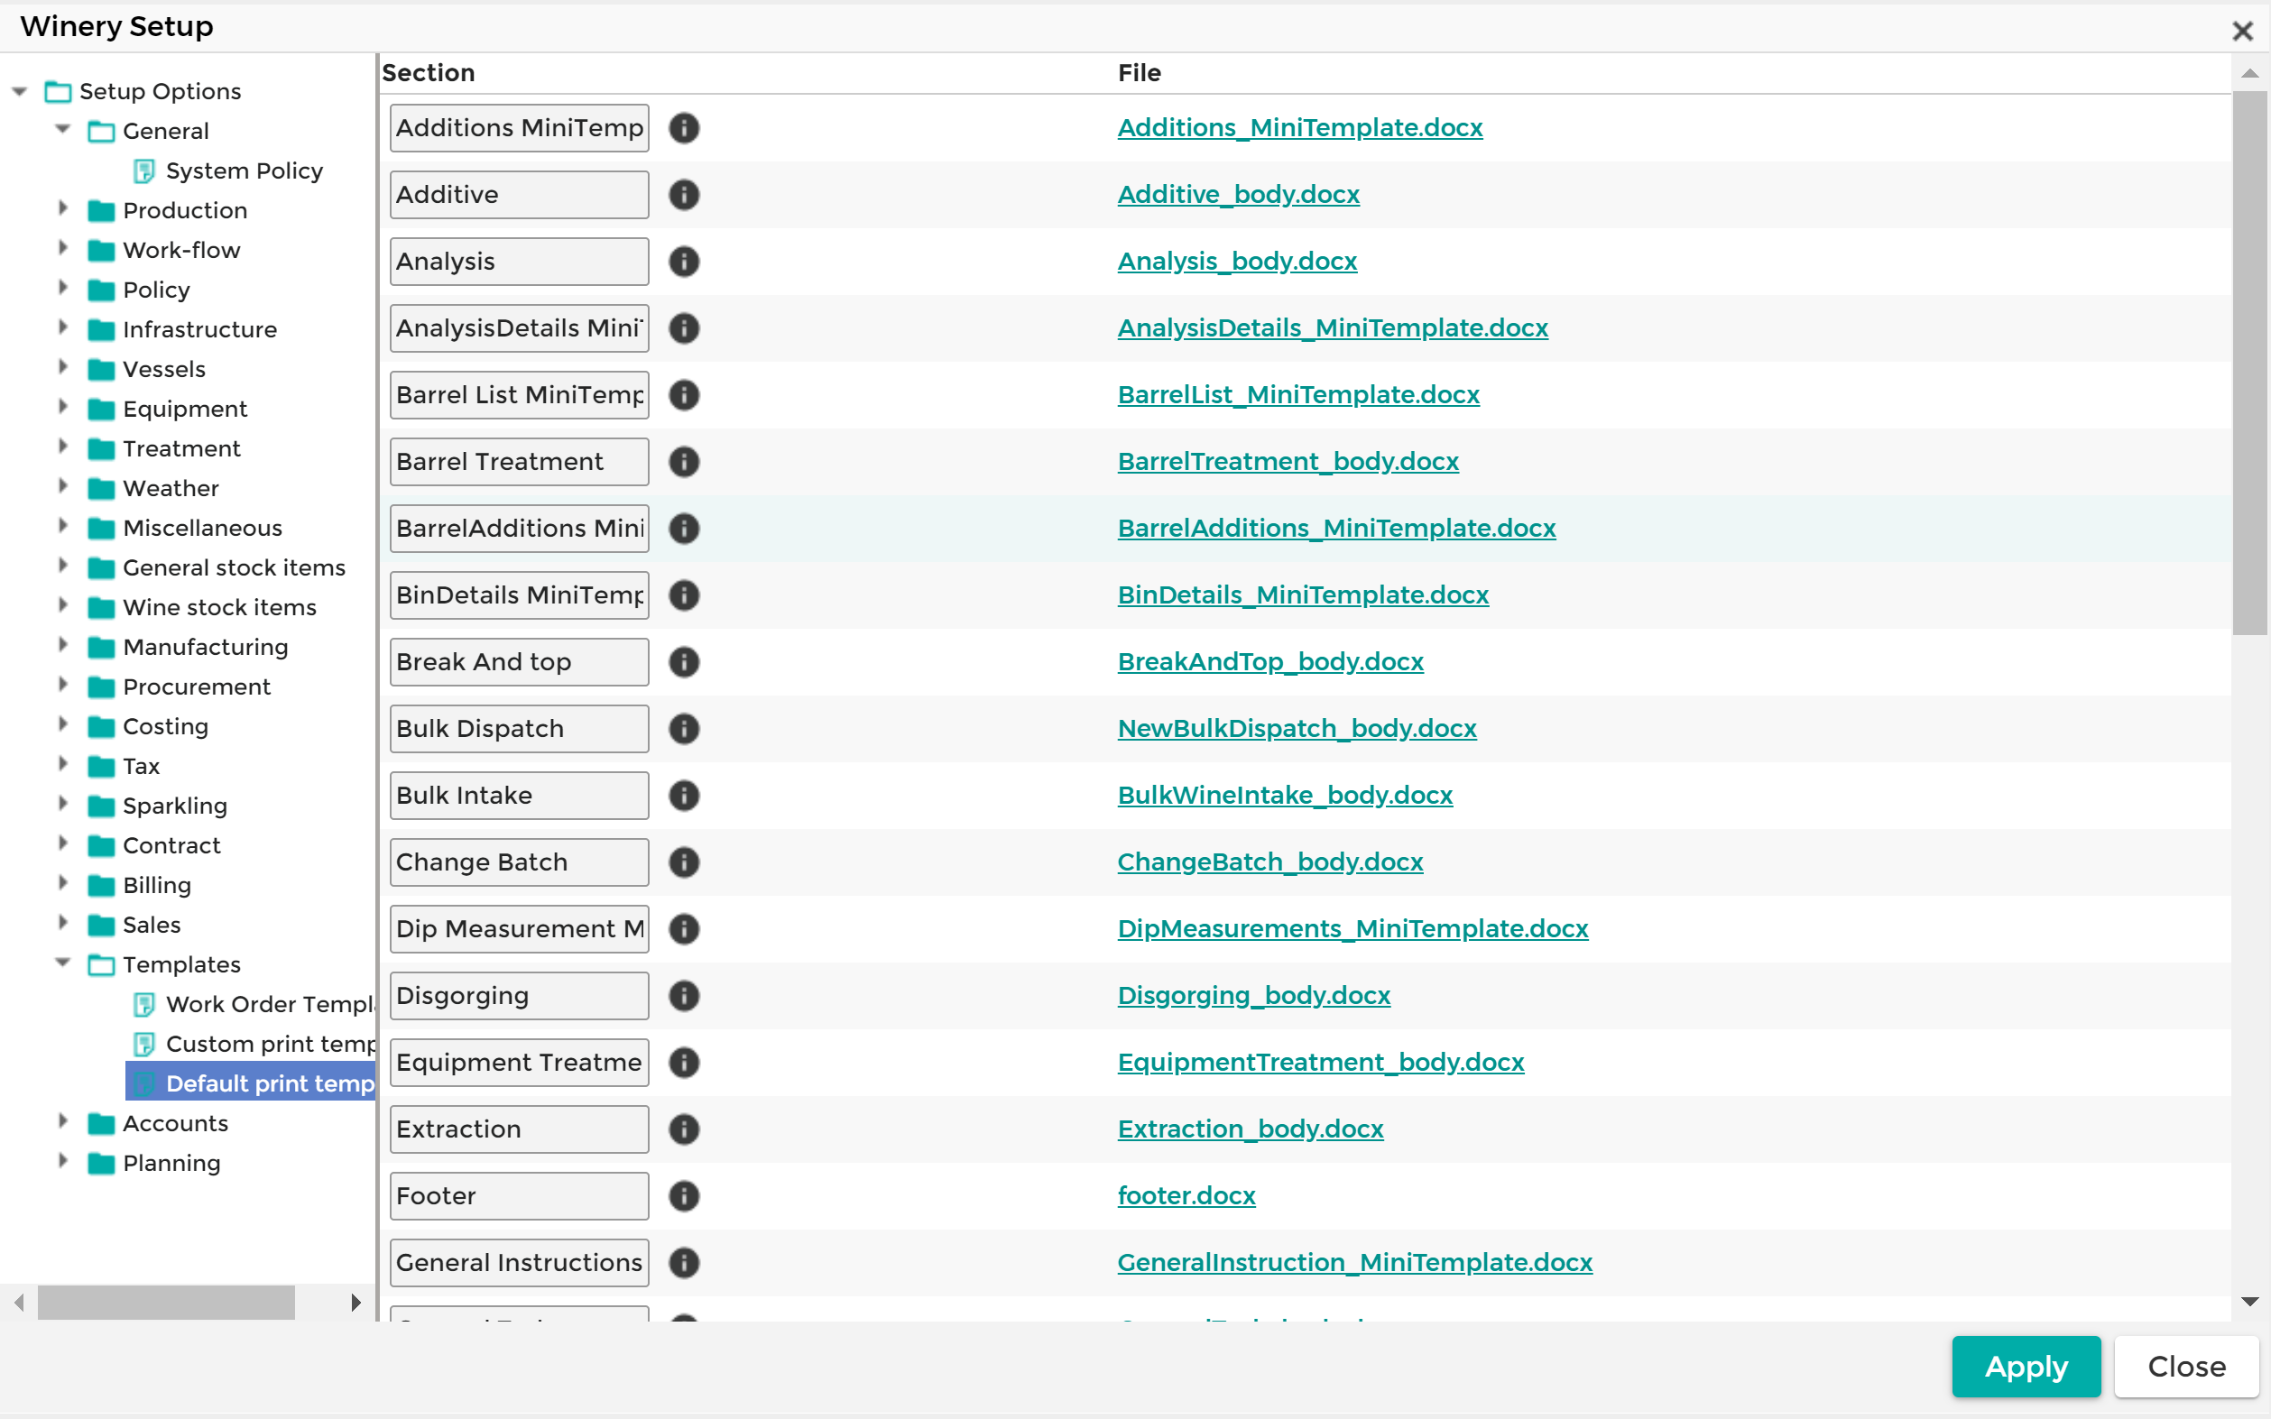Screen dimensions: 2271x1419
Task: Click the Accounts folder icon
Action: coord(101,1124)
